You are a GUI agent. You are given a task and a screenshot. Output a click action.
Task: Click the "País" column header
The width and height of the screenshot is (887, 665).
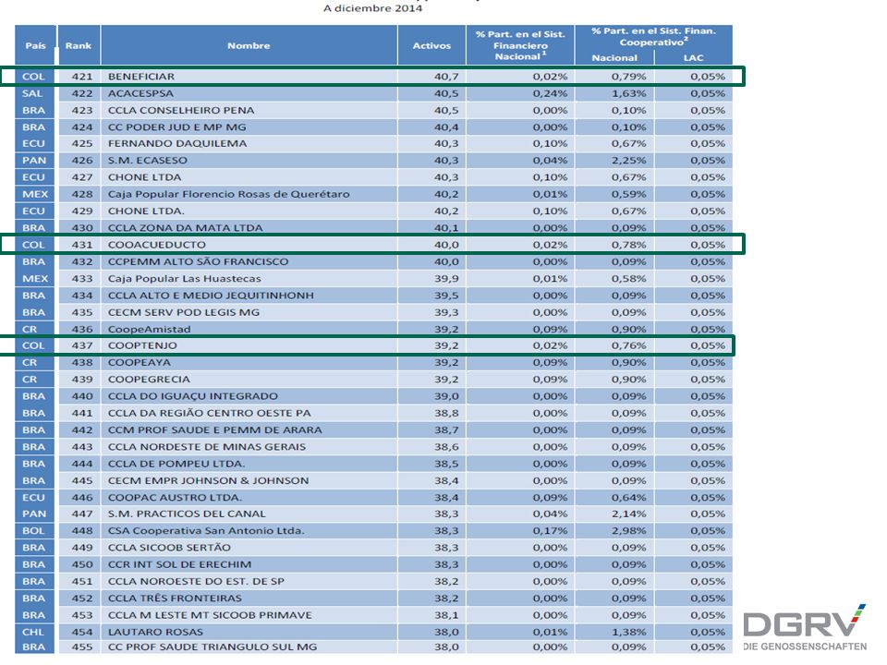pos(35,45)
